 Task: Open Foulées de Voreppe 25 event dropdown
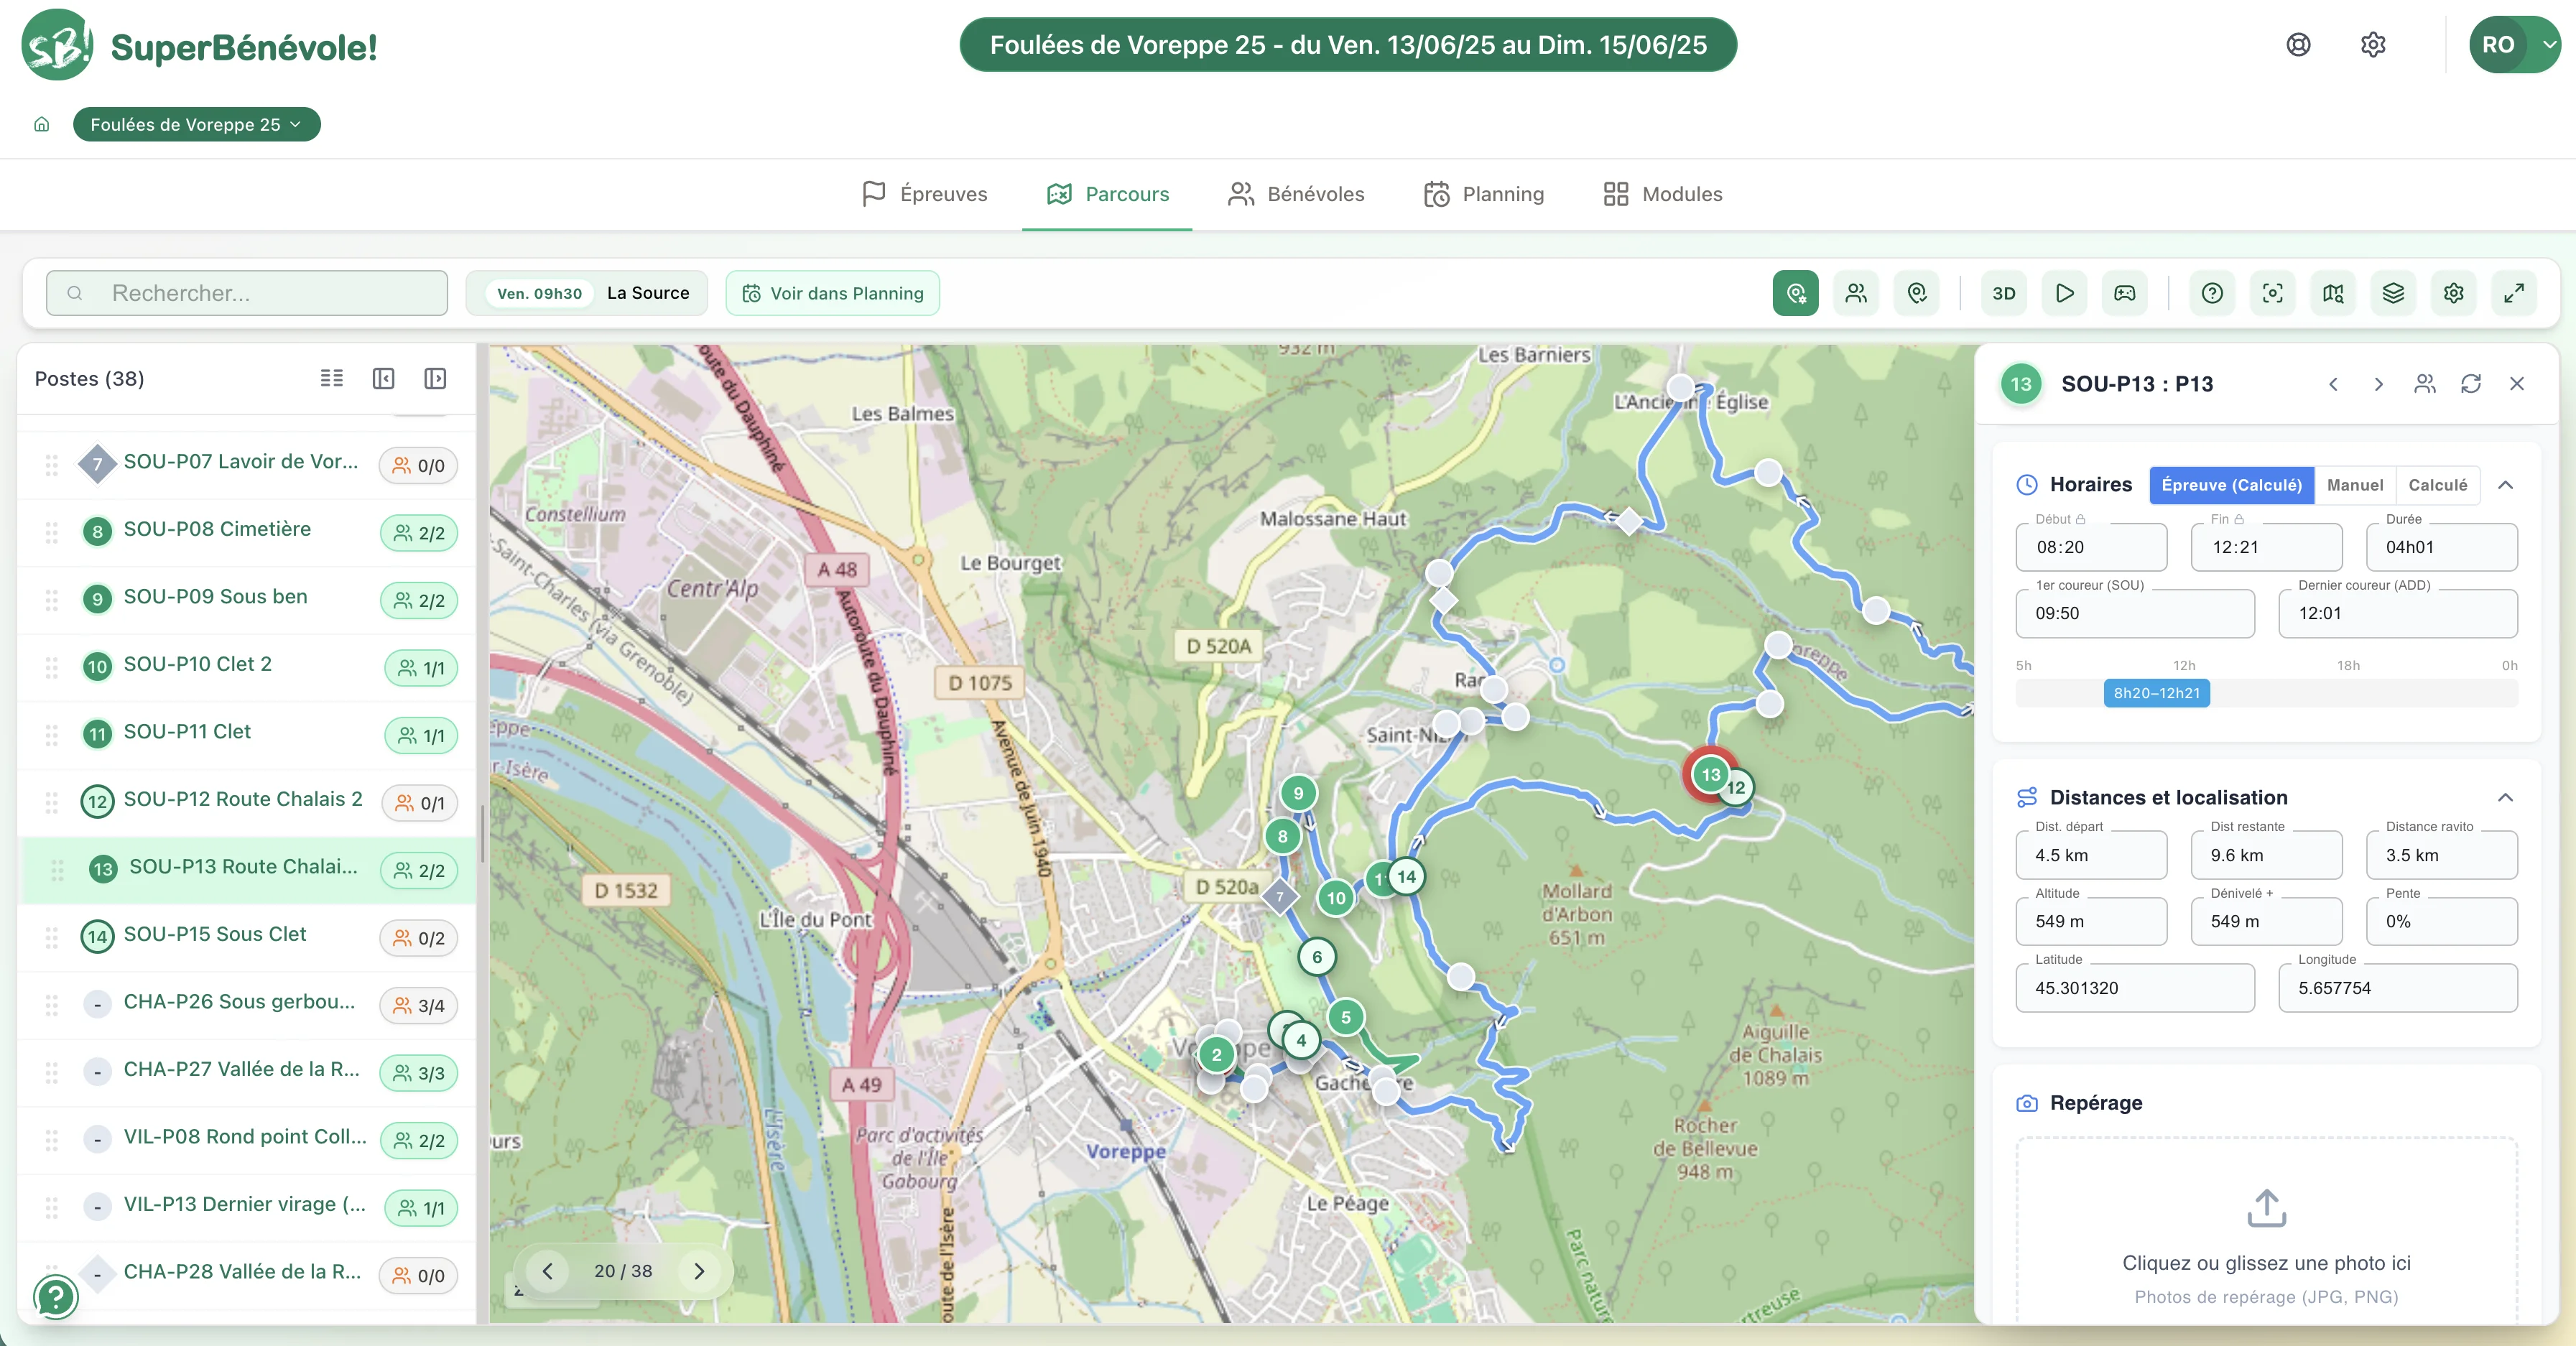196,124
